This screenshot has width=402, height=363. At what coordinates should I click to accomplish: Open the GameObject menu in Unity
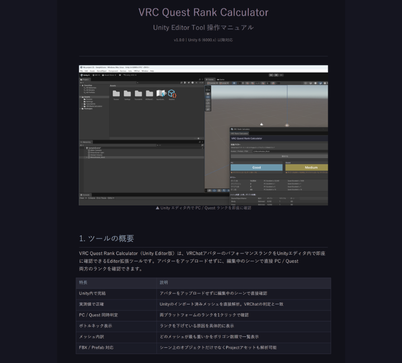(101, 71)
